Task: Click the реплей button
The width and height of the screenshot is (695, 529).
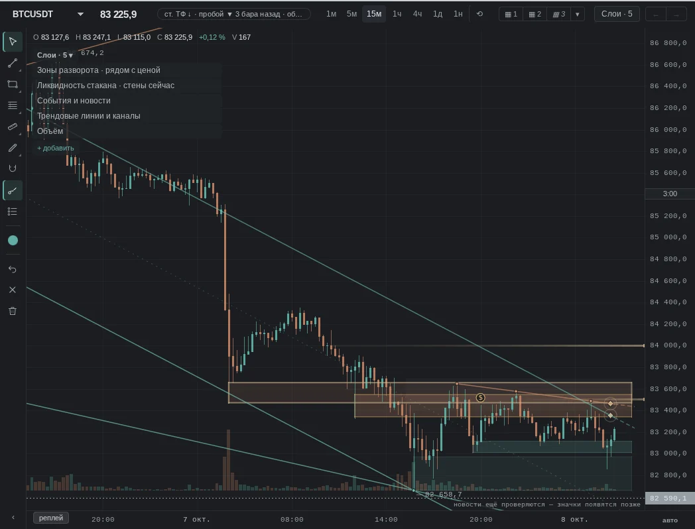Action: tap(51, 518)
